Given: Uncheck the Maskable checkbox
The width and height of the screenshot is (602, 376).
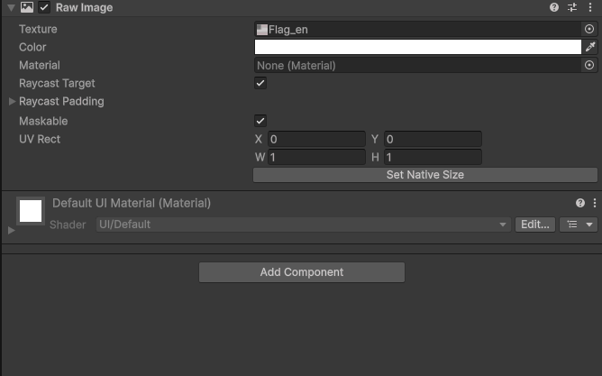Looking at the screenshot, I should pyautogui.click(x=260, y=121).
